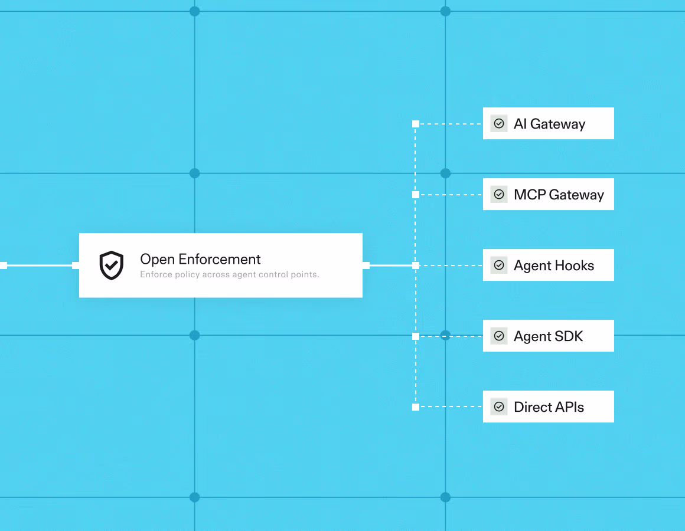Click the check icon beside Agent Hooks

(499, 265)
